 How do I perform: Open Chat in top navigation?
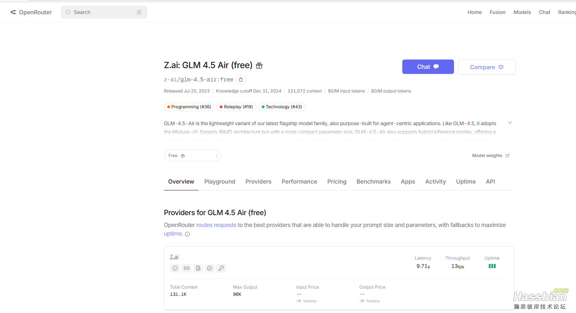pyautogui.click(x=544, y=12)
